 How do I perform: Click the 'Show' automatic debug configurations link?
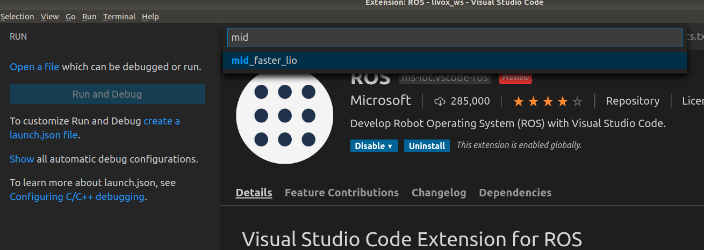(x=22, y=159)
